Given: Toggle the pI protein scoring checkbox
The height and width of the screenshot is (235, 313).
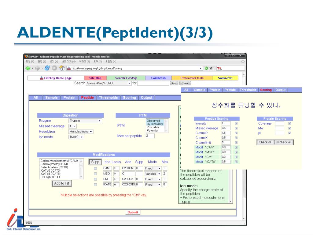Looking at the screenshot, I should pyautogui.click(x=289, y=133).
